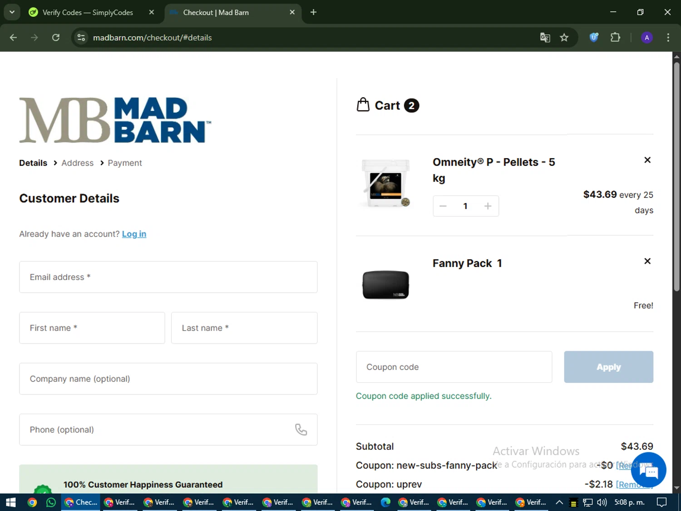Remove Omneity P Pellets from cart
Image resolution: width=681 pixels, height=511 pixels.
click(647, 160)
